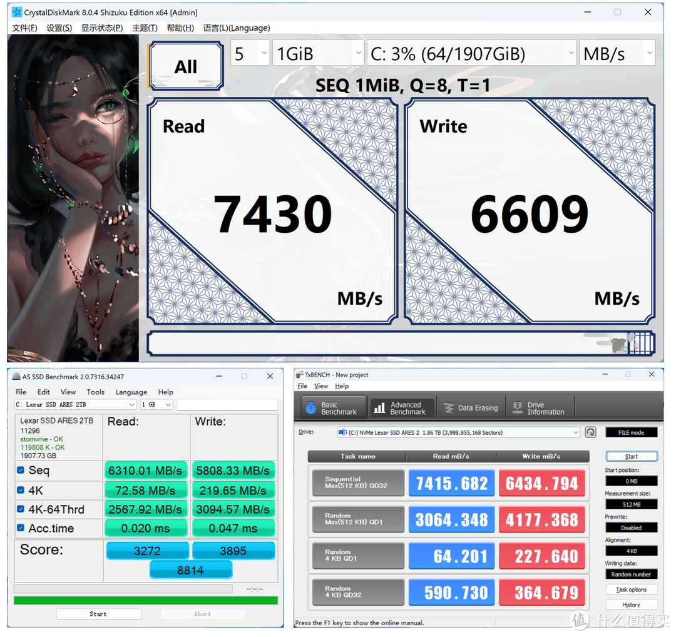Click the Alignment field showing 4 KB
The width and height of the screenshot is (676, 637).
(x=631, y=551)
